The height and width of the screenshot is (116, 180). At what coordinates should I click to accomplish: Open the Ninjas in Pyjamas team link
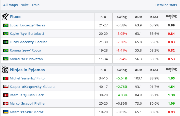click(x=27, y=70)
